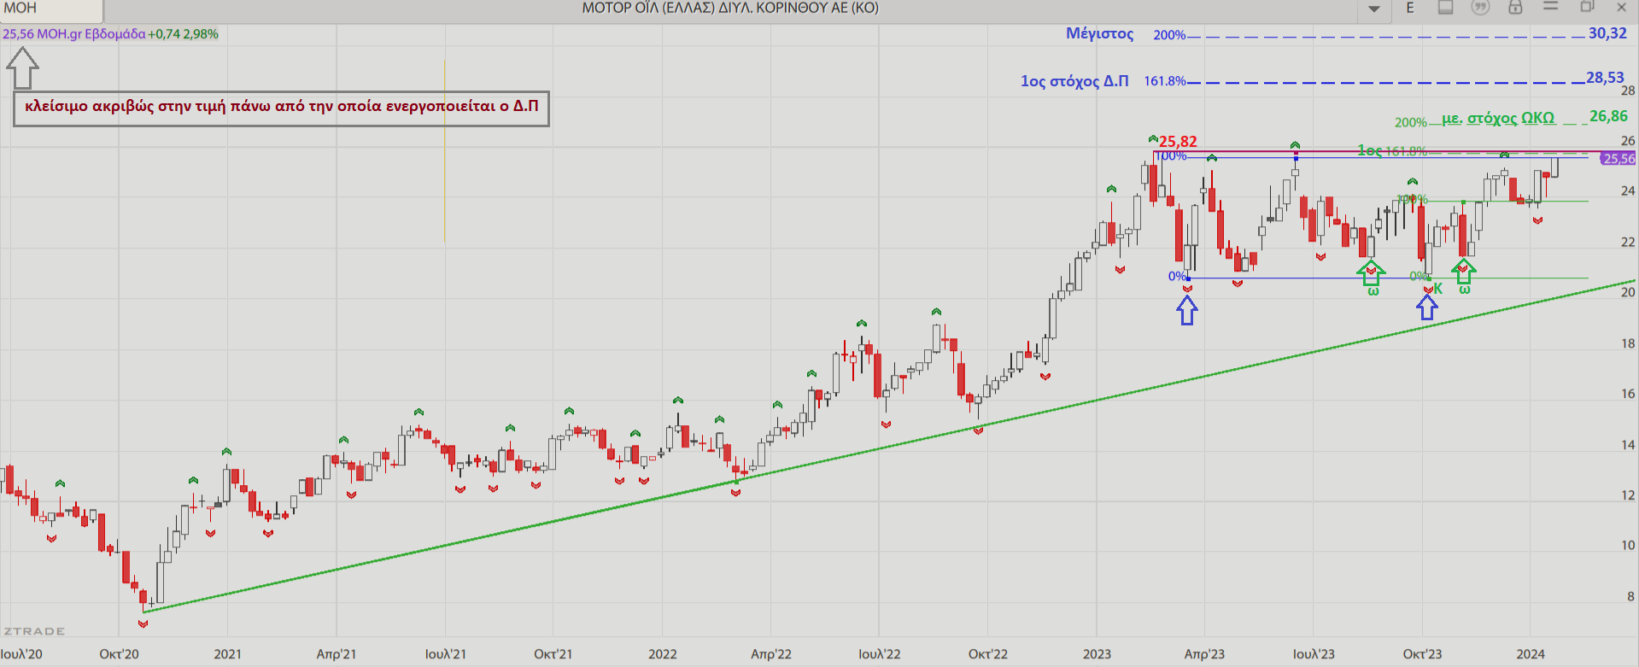Viewport: 1639px width, 667px height.
Task: Select the chart title ΜΟΤΟΡ ΟΪΛ text
Action: pyautogui.click(x=730, y=8)
